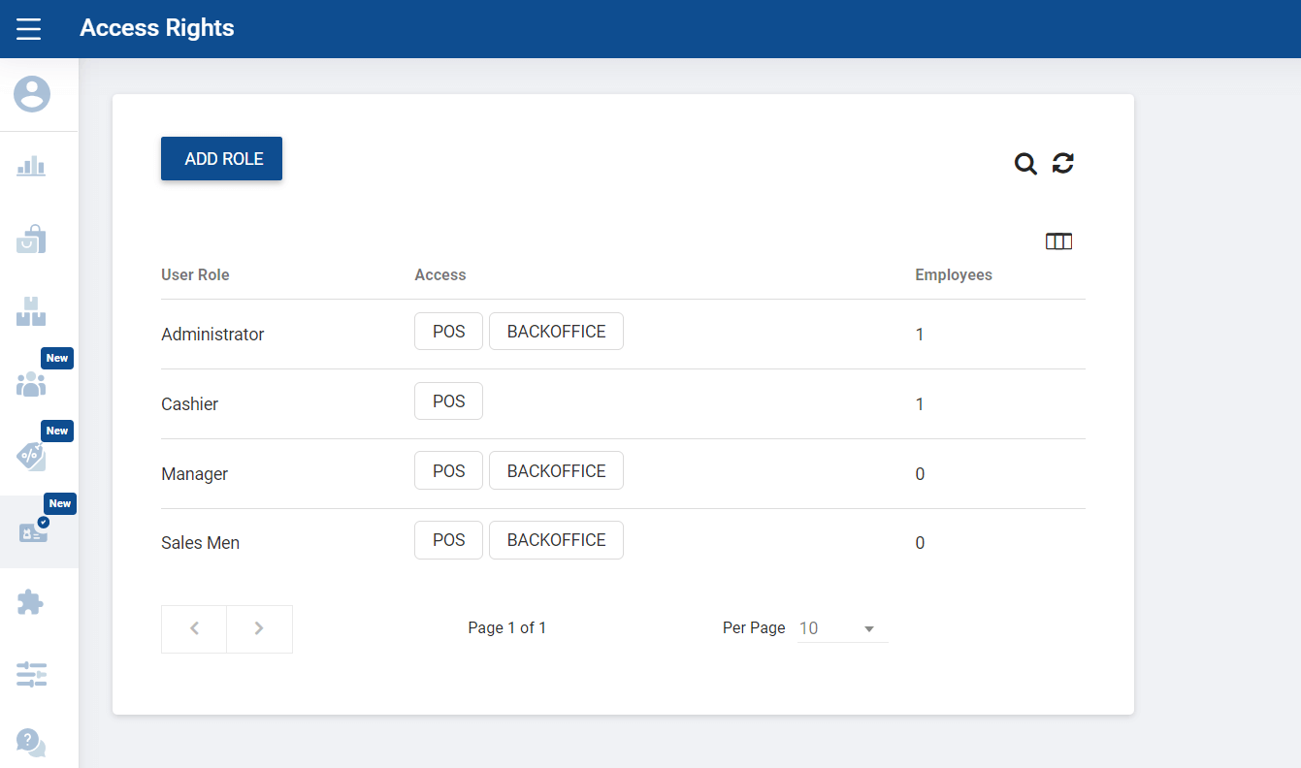Click the POS badge for Sales Men
The width and height of the screenshot is (1301, 768).
click(x=448, y=540)
